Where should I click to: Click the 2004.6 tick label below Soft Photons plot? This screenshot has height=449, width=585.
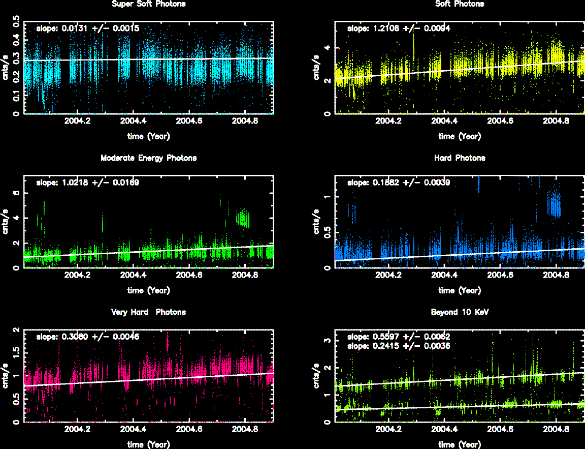pyautogui.click(x=501, y=122)
